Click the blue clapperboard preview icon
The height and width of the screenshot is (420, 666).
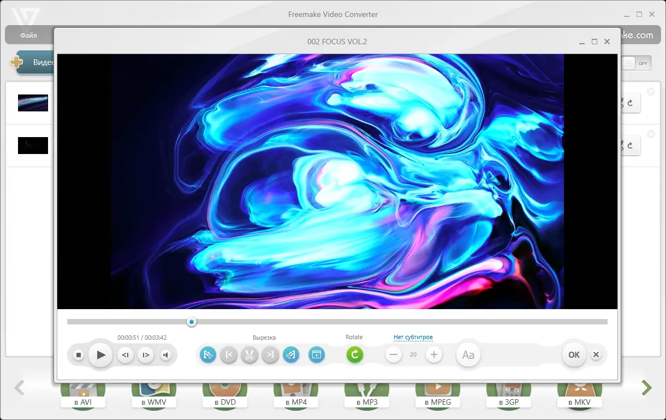317,355
